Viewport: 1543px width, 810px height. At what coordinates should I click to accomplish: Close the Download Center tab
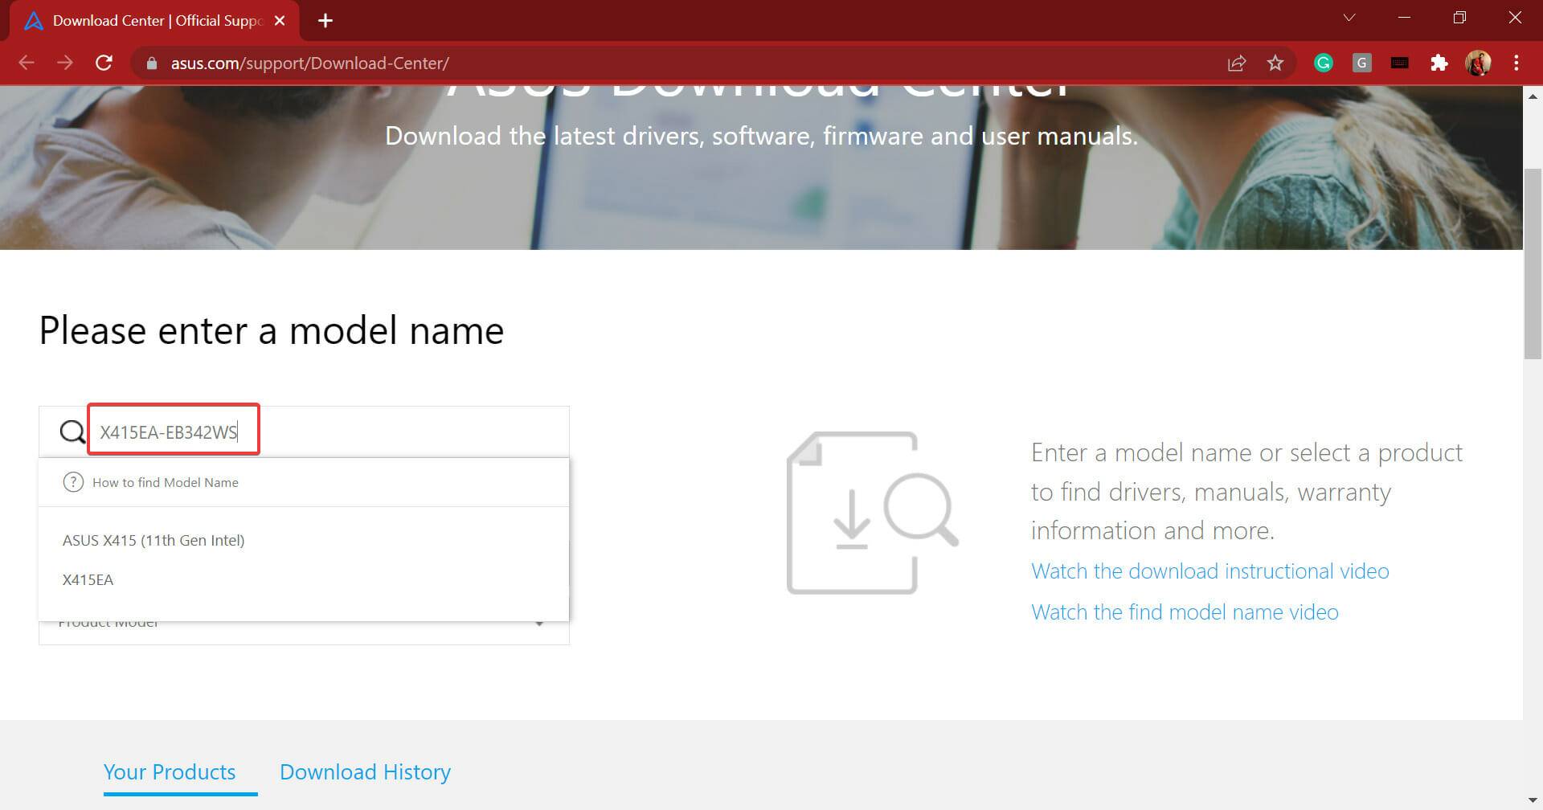pos(280,21)
